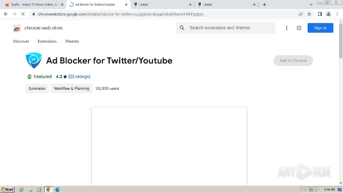The image size is (343, 193).
Task: Click the 30,000 users text
Action: (107, 88)
